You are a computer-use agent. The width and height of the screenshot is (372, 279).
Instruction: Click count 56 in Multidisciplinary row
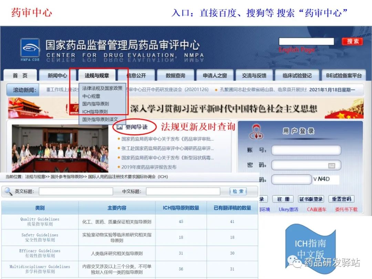point(181,269)
